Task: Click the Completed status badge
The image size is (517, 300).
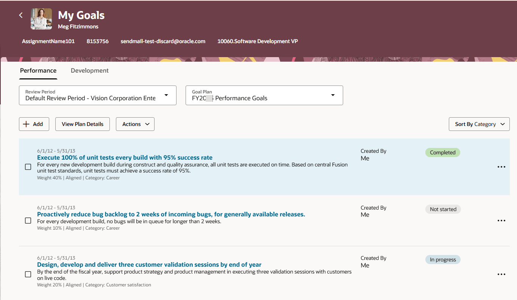Action: pyautogui.click(x=442, y=152)
